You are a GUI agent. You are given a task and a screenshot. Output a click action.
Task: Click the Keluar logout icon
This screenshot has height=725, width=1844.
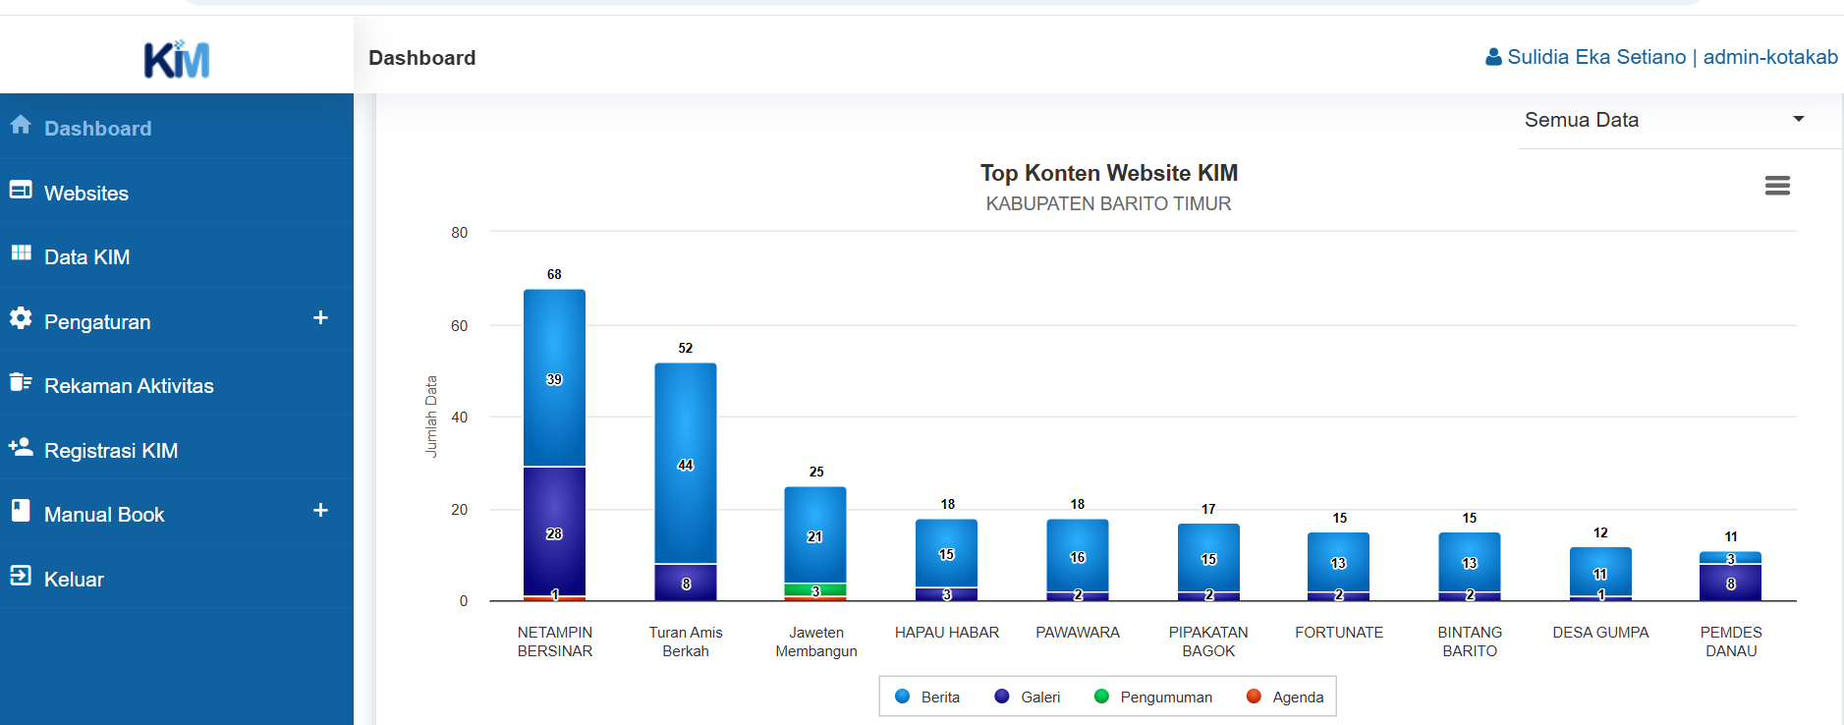coord(21,576)
